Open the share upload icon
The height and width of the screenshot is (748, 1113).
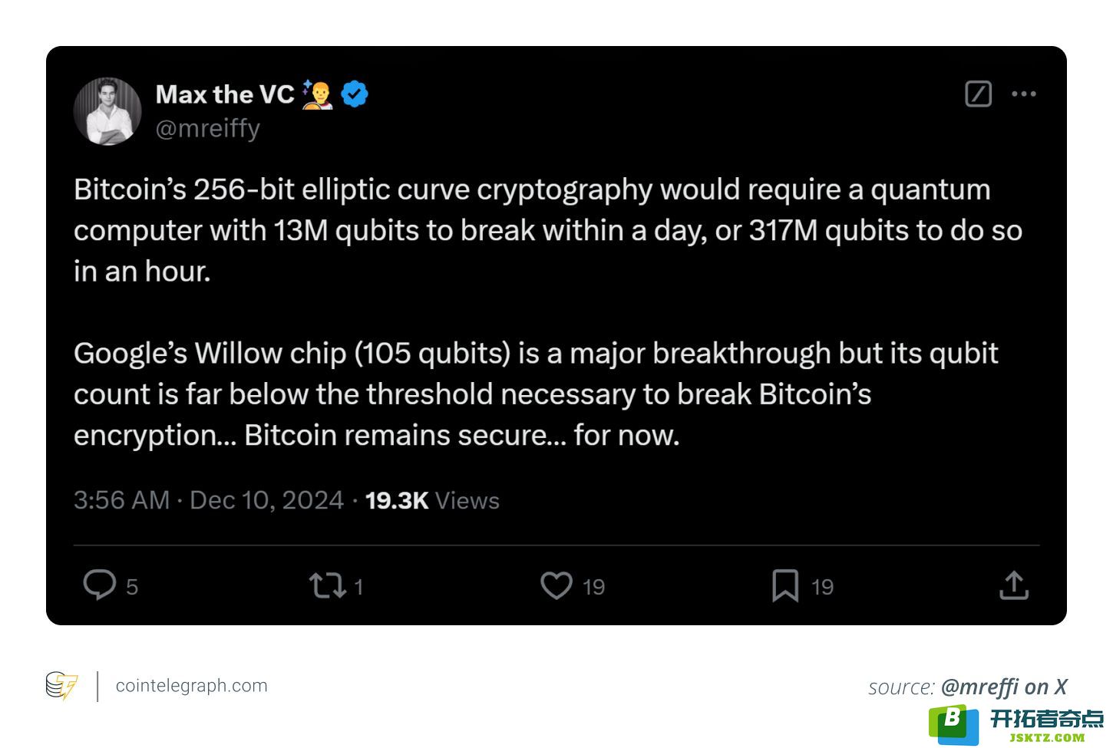coord(1014,585)
